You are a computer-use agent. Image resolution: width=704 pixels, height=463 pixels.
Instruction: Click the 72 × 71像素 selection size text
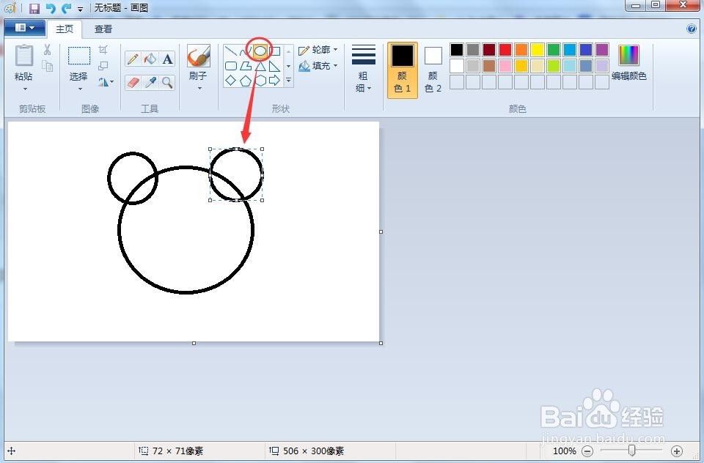click(177, 451)
